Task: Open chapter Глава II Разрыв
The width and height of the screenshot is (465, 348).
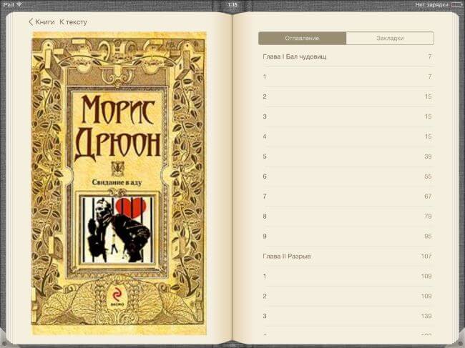Action: point(347,257)
